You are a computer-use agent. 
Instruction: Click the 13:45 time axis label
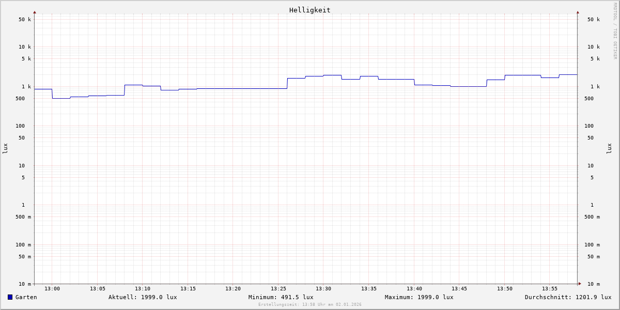coord(459,289)
